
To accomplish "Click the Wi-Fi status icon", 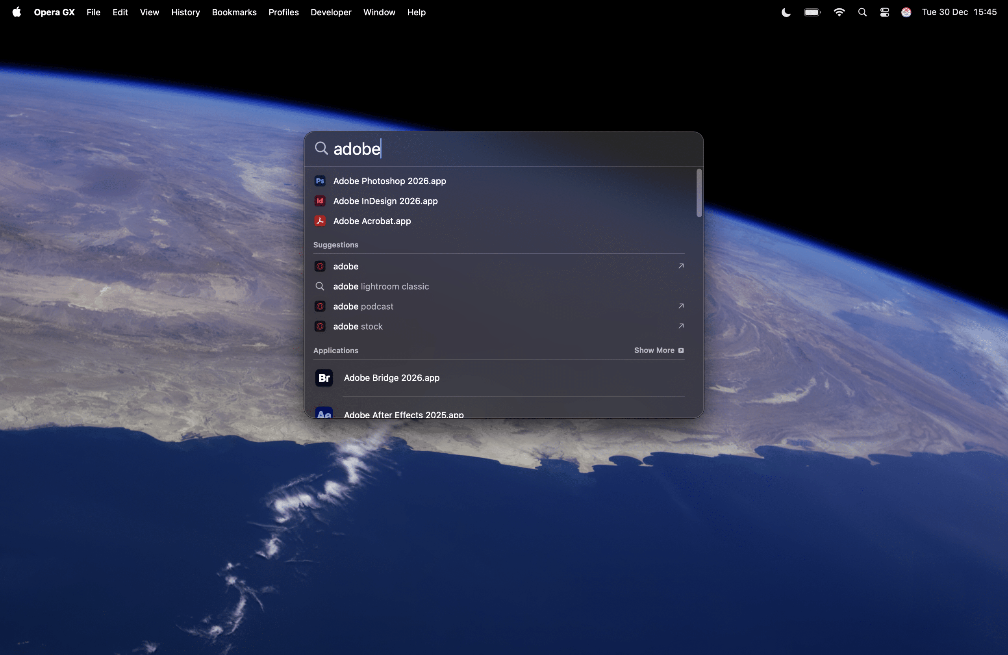I will click(839, 12).
